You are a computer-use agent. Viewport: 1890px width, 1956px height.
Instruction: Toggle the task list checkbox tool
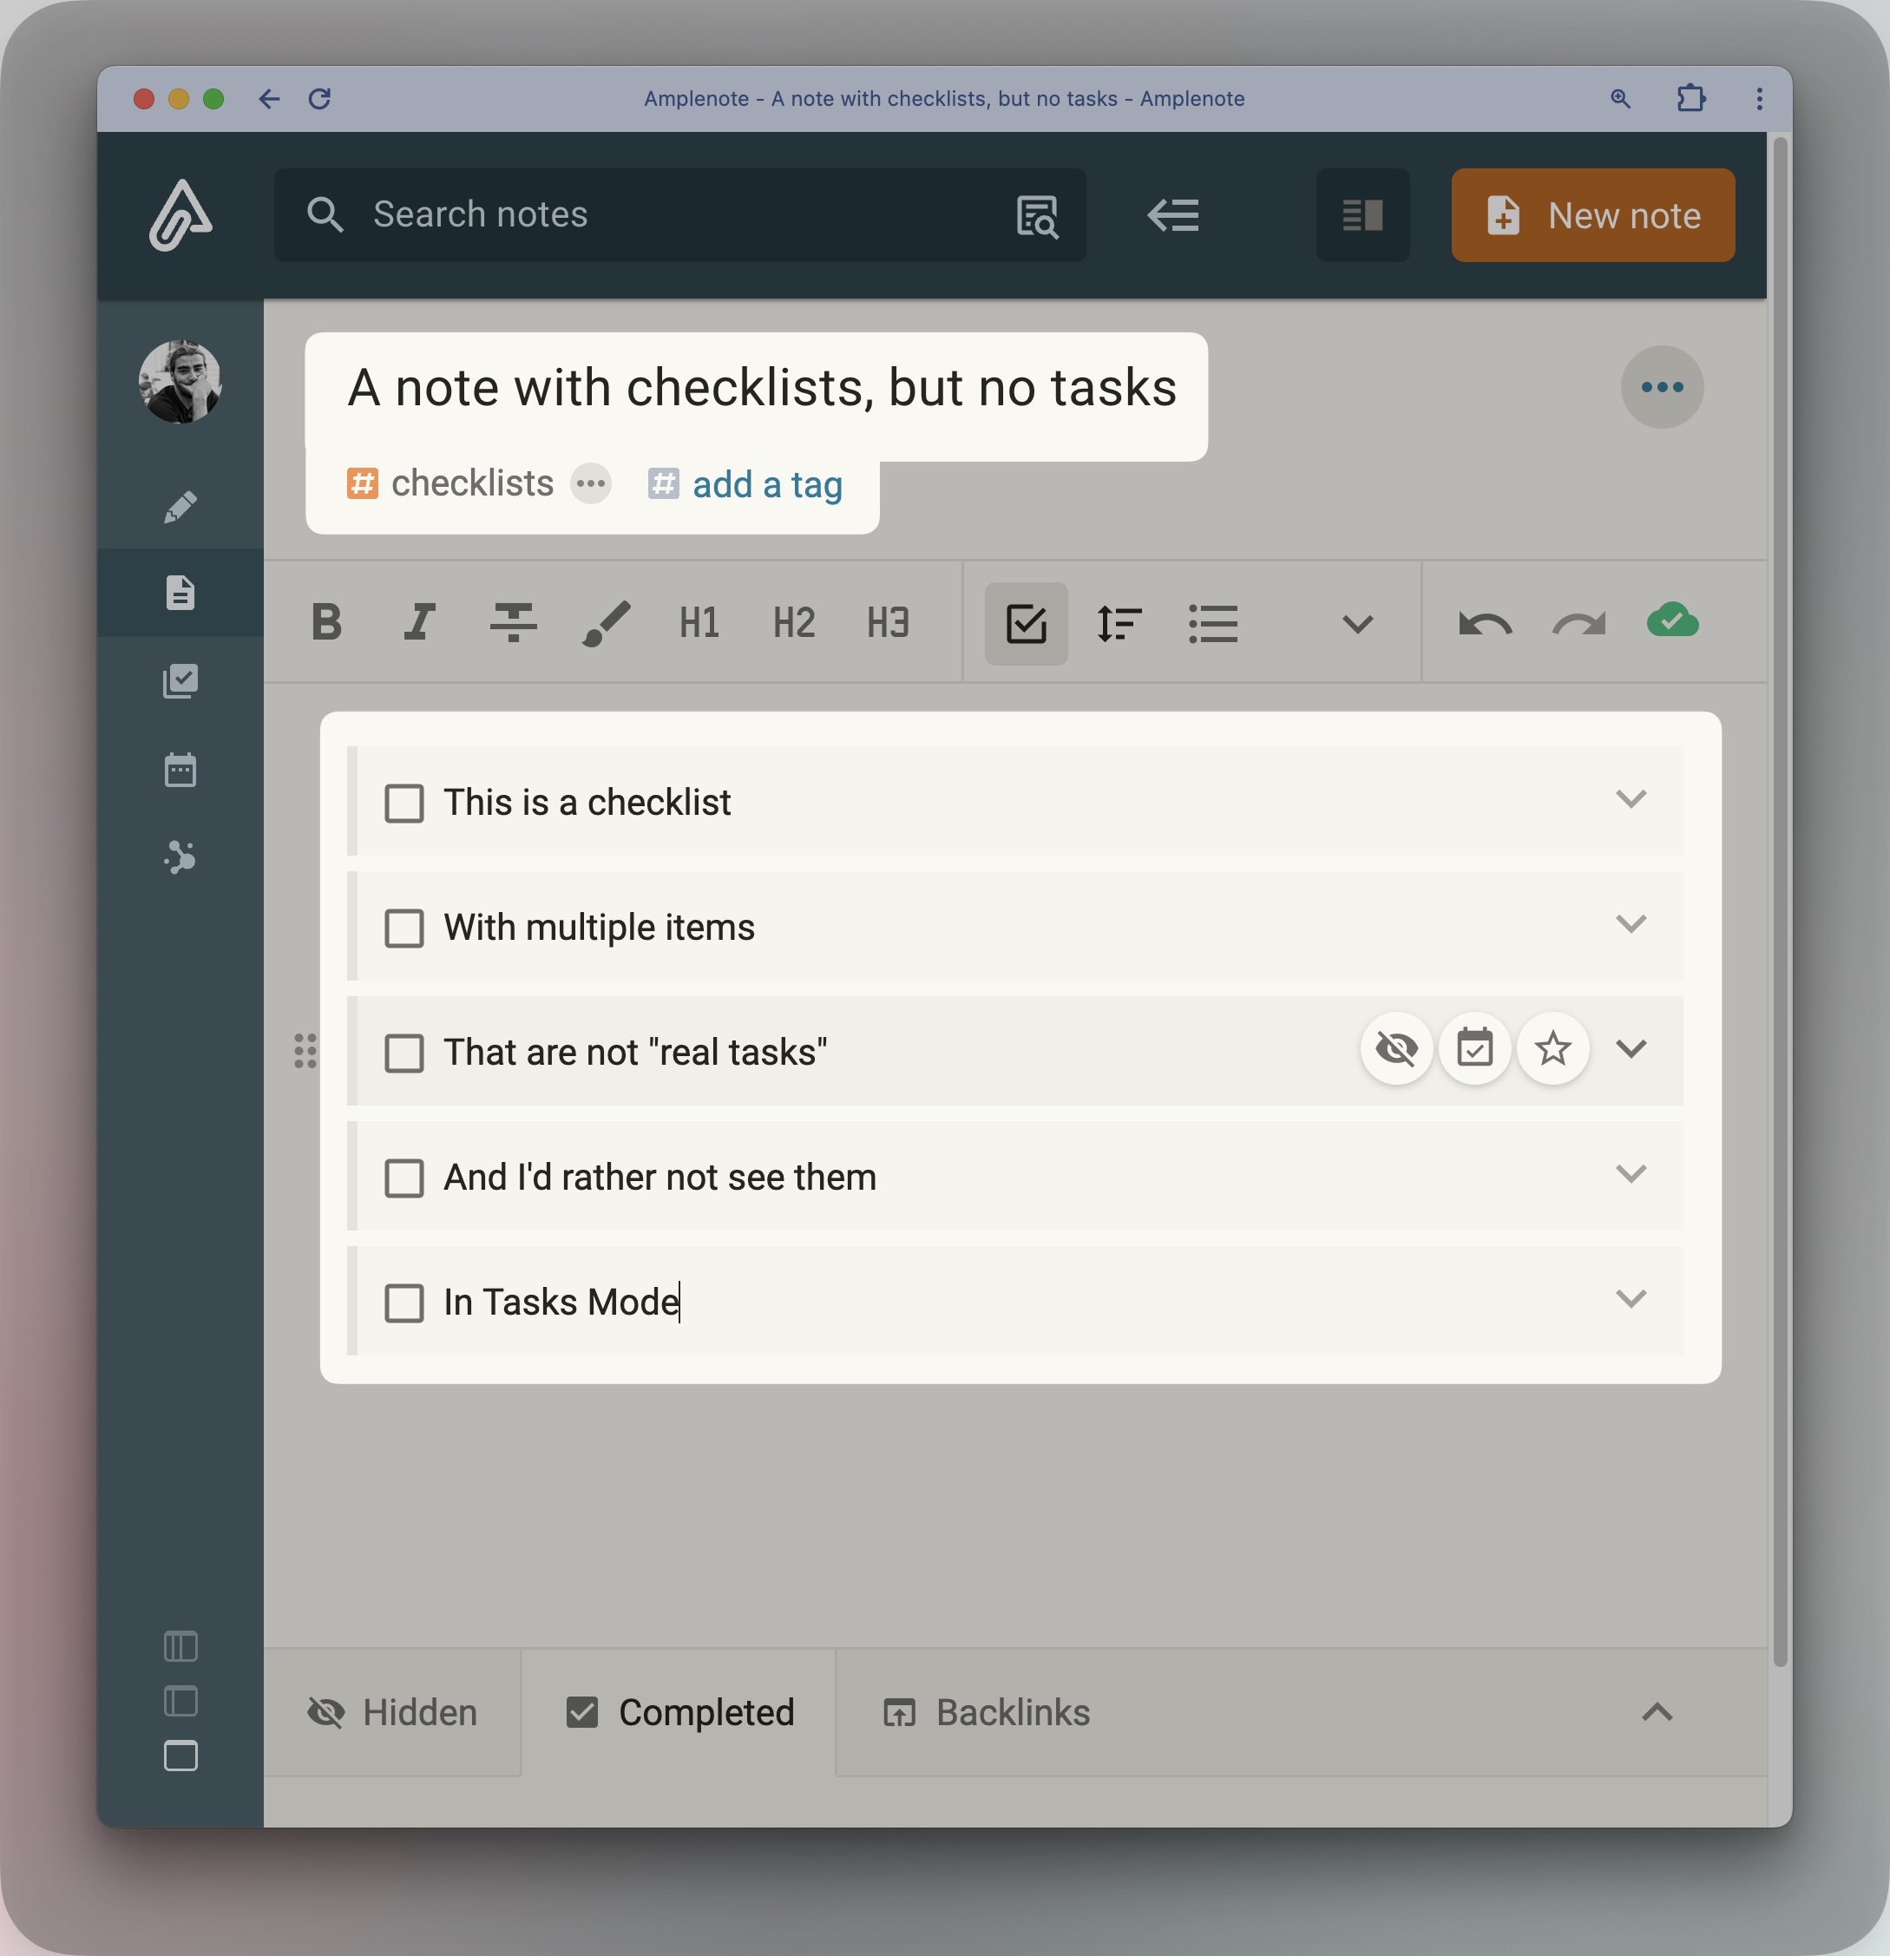(x=1026, y=624)
